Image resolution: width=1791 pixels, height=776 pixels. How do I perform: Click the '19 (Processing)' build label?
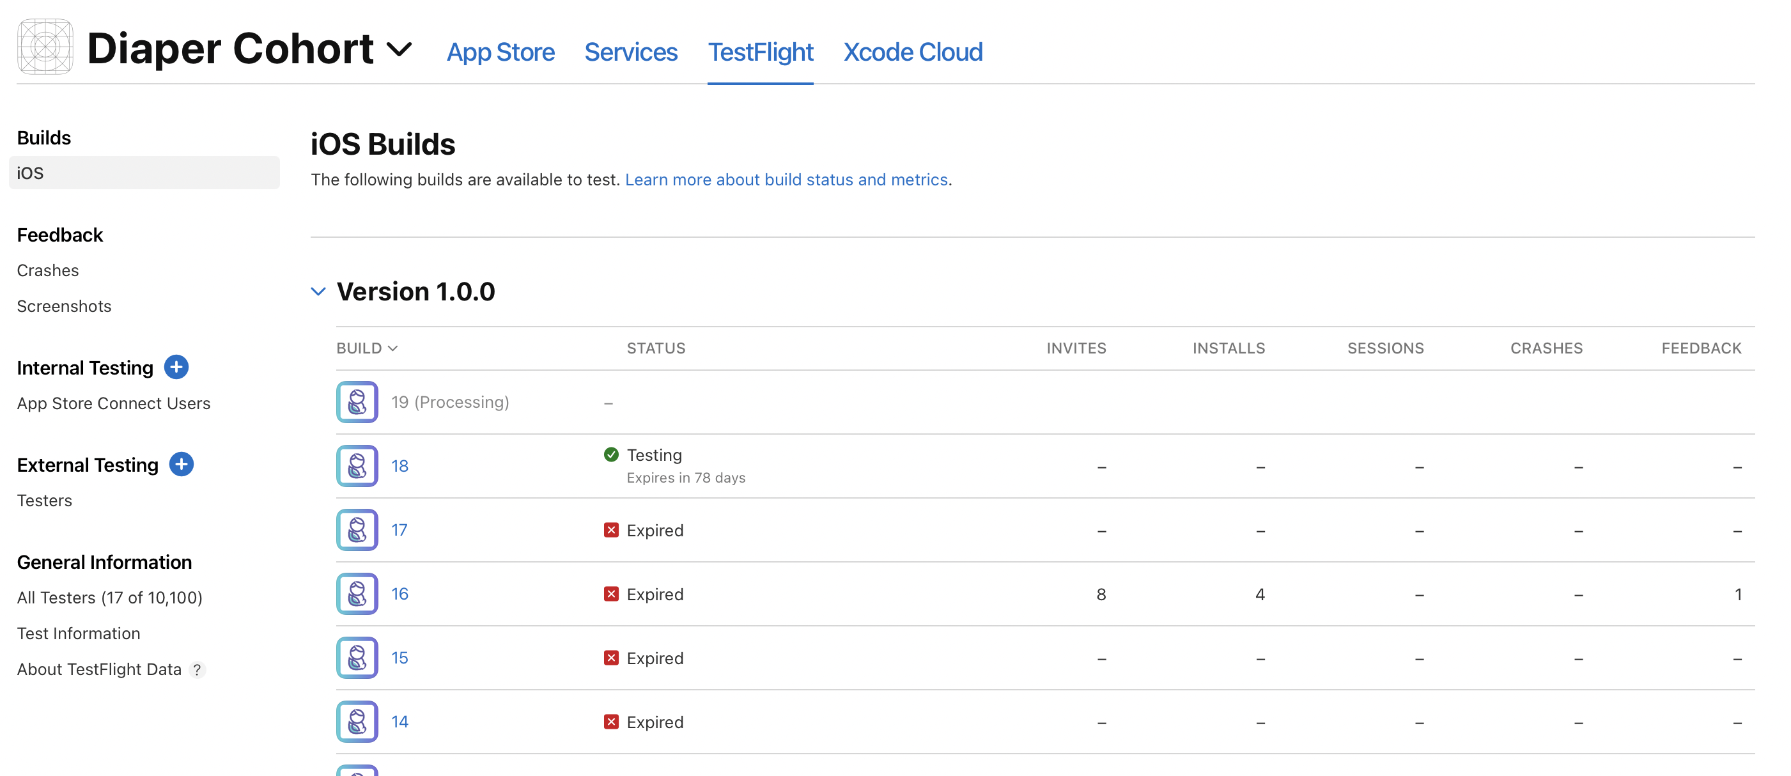[450, 403]
